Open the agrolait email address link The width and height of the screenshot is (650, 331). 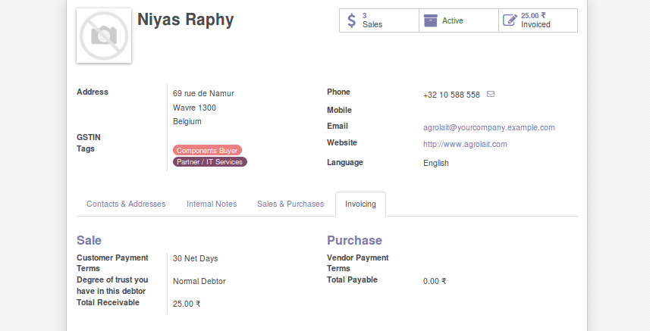coord(488,127)
